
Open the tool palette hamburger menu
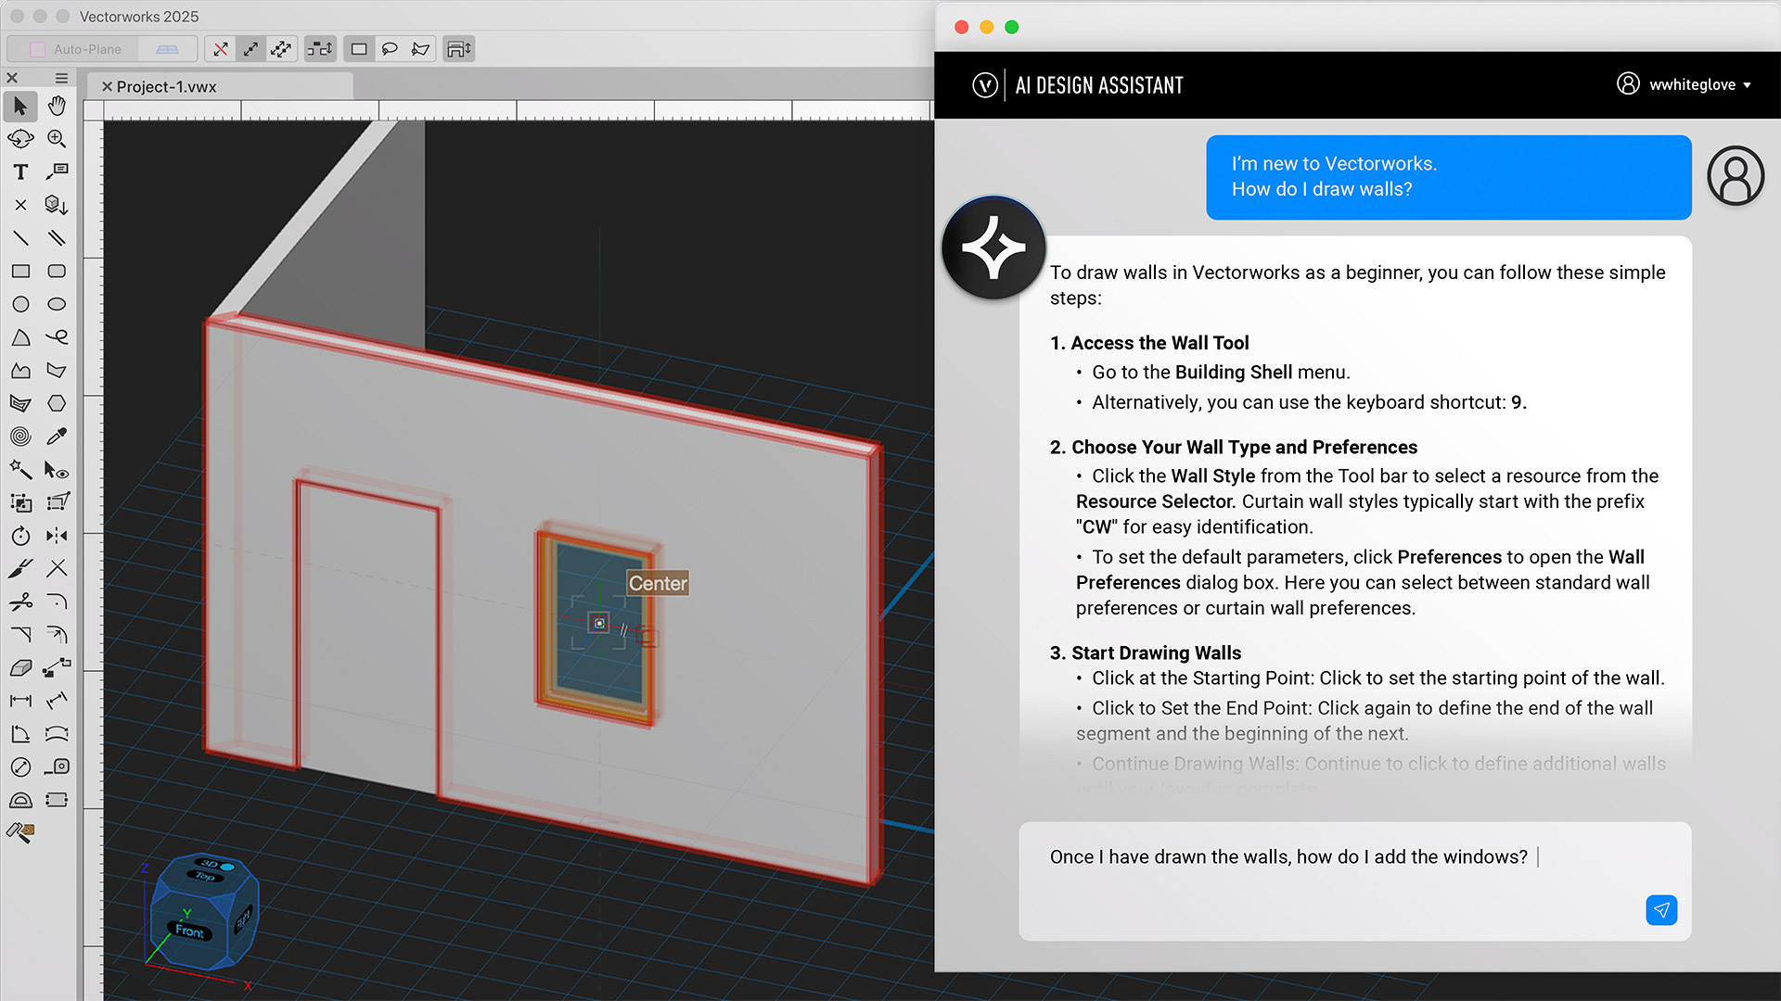[x=61, y=78]
